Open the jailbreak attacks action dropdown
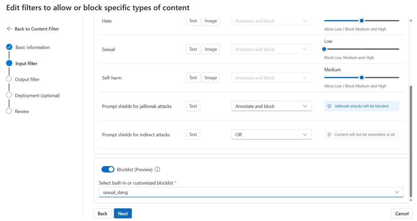This screenshot has width=417, height=221. (271, 106)
